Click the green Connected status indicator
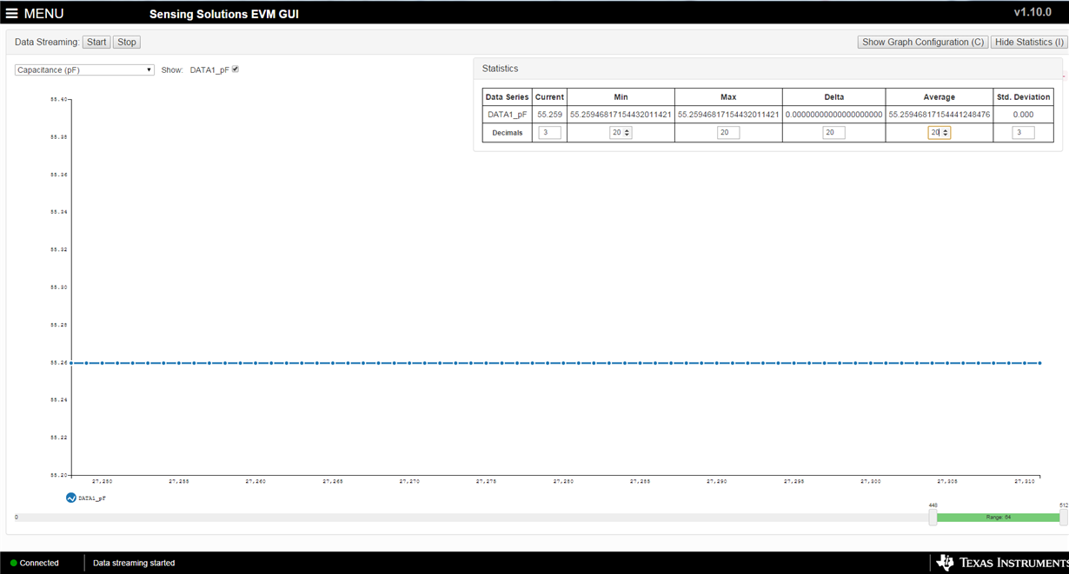The image size is (1069, 574). pos(14,564)
